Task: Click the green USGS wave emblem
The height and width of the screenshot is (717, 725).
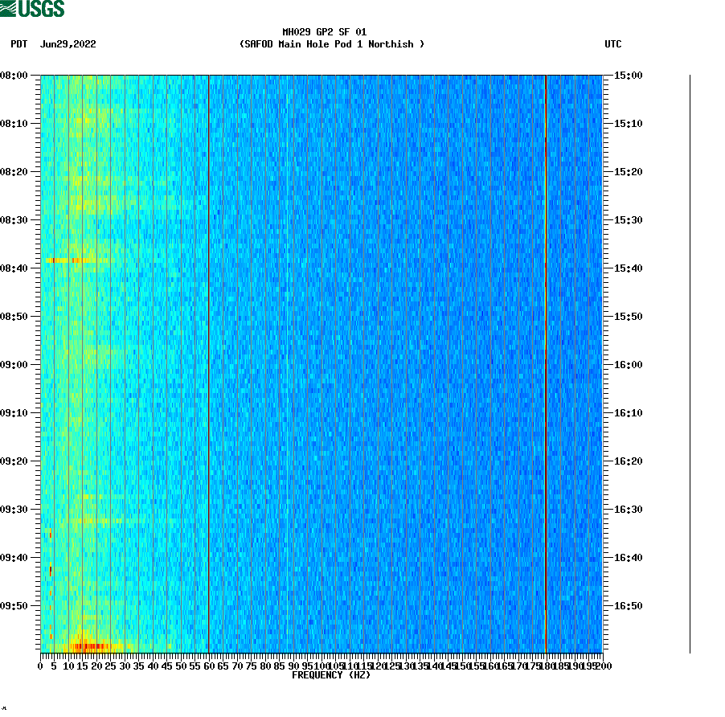Action: coord(10,8)
